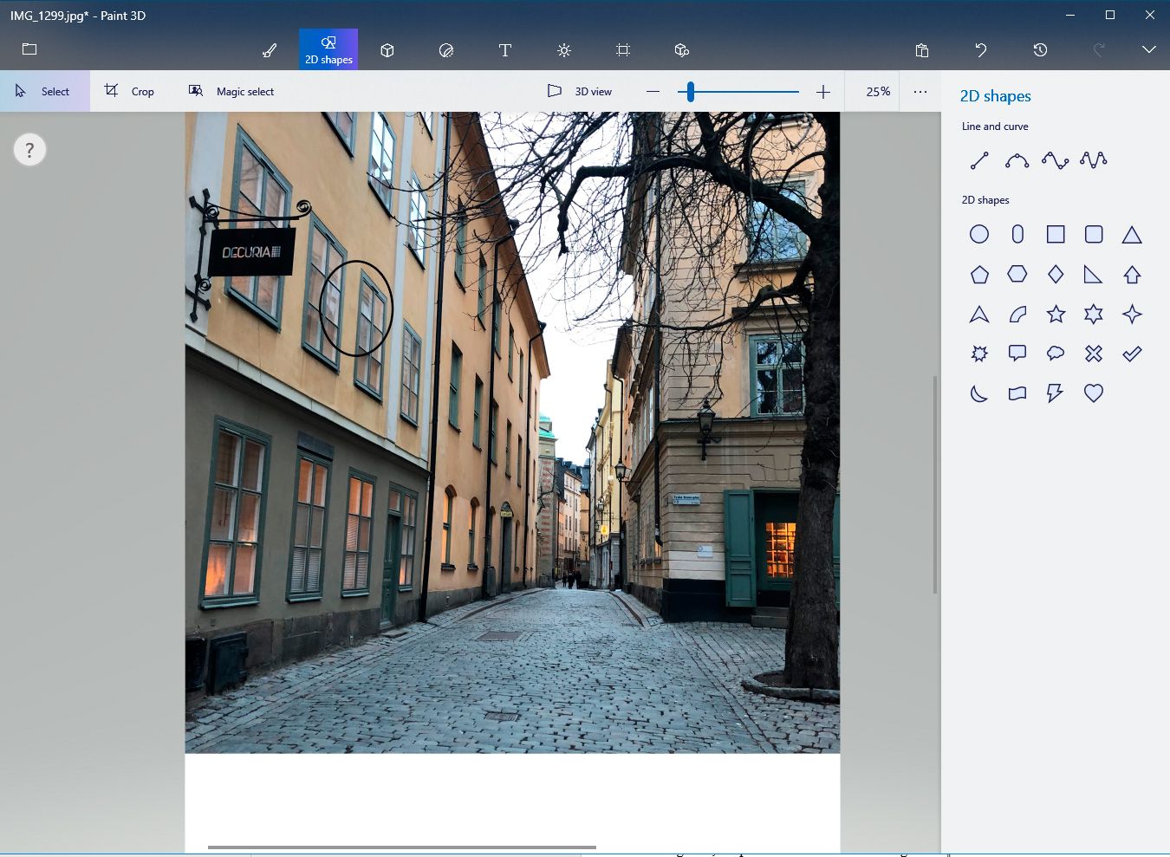Screen dimensions: 1170x857
Task: Click the 25% zoom percentage field
Action: point(878,91)
